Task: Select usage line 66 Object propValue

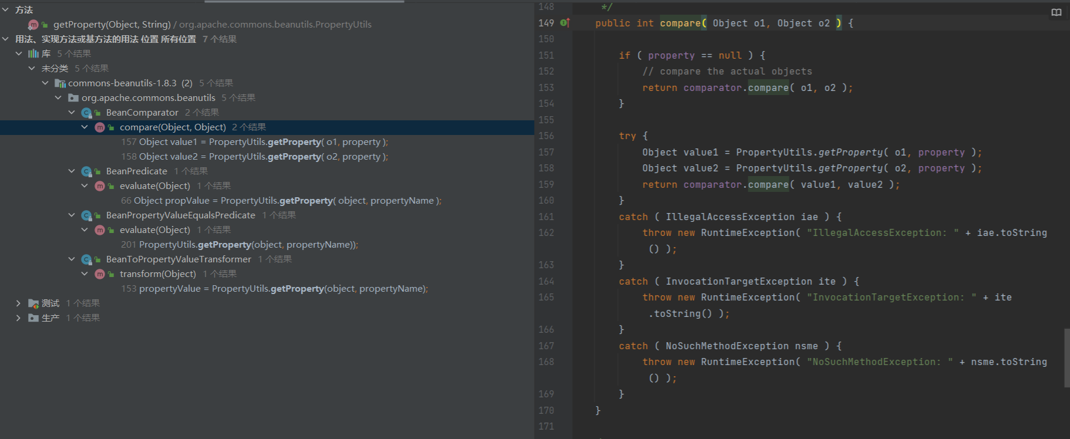Action: coord(281,200)
